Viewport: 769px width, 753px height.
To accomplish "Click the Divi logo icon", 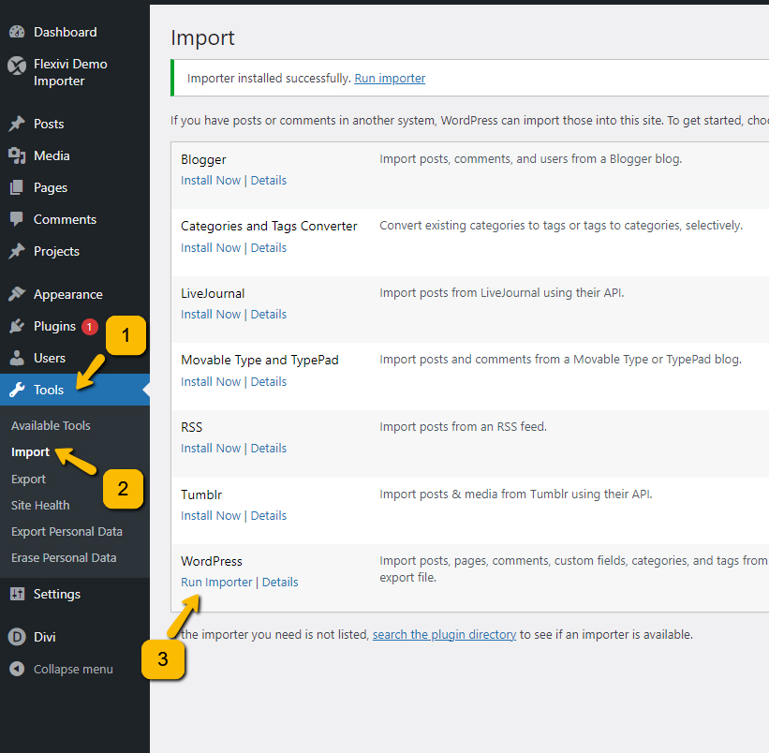I will 17,637.
